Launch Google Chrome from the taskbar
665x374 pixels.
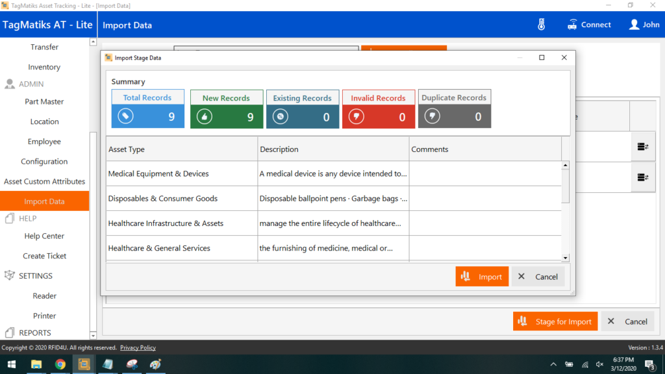tap(60, 364)
